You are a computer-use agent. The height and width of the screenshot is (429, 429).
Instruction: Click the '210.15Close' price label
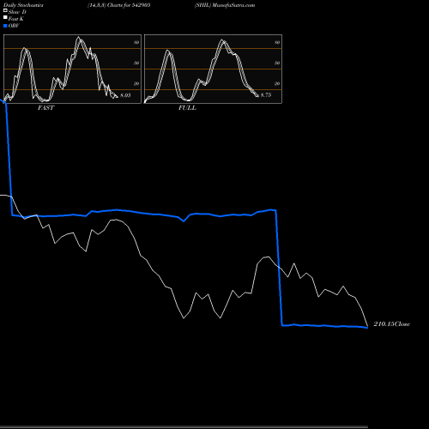pyautogui.click(x=392, y=324)
